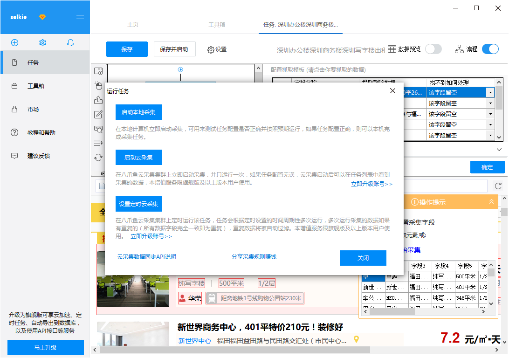Click 启动本地采集 to run locally

[x=138, y=112]
